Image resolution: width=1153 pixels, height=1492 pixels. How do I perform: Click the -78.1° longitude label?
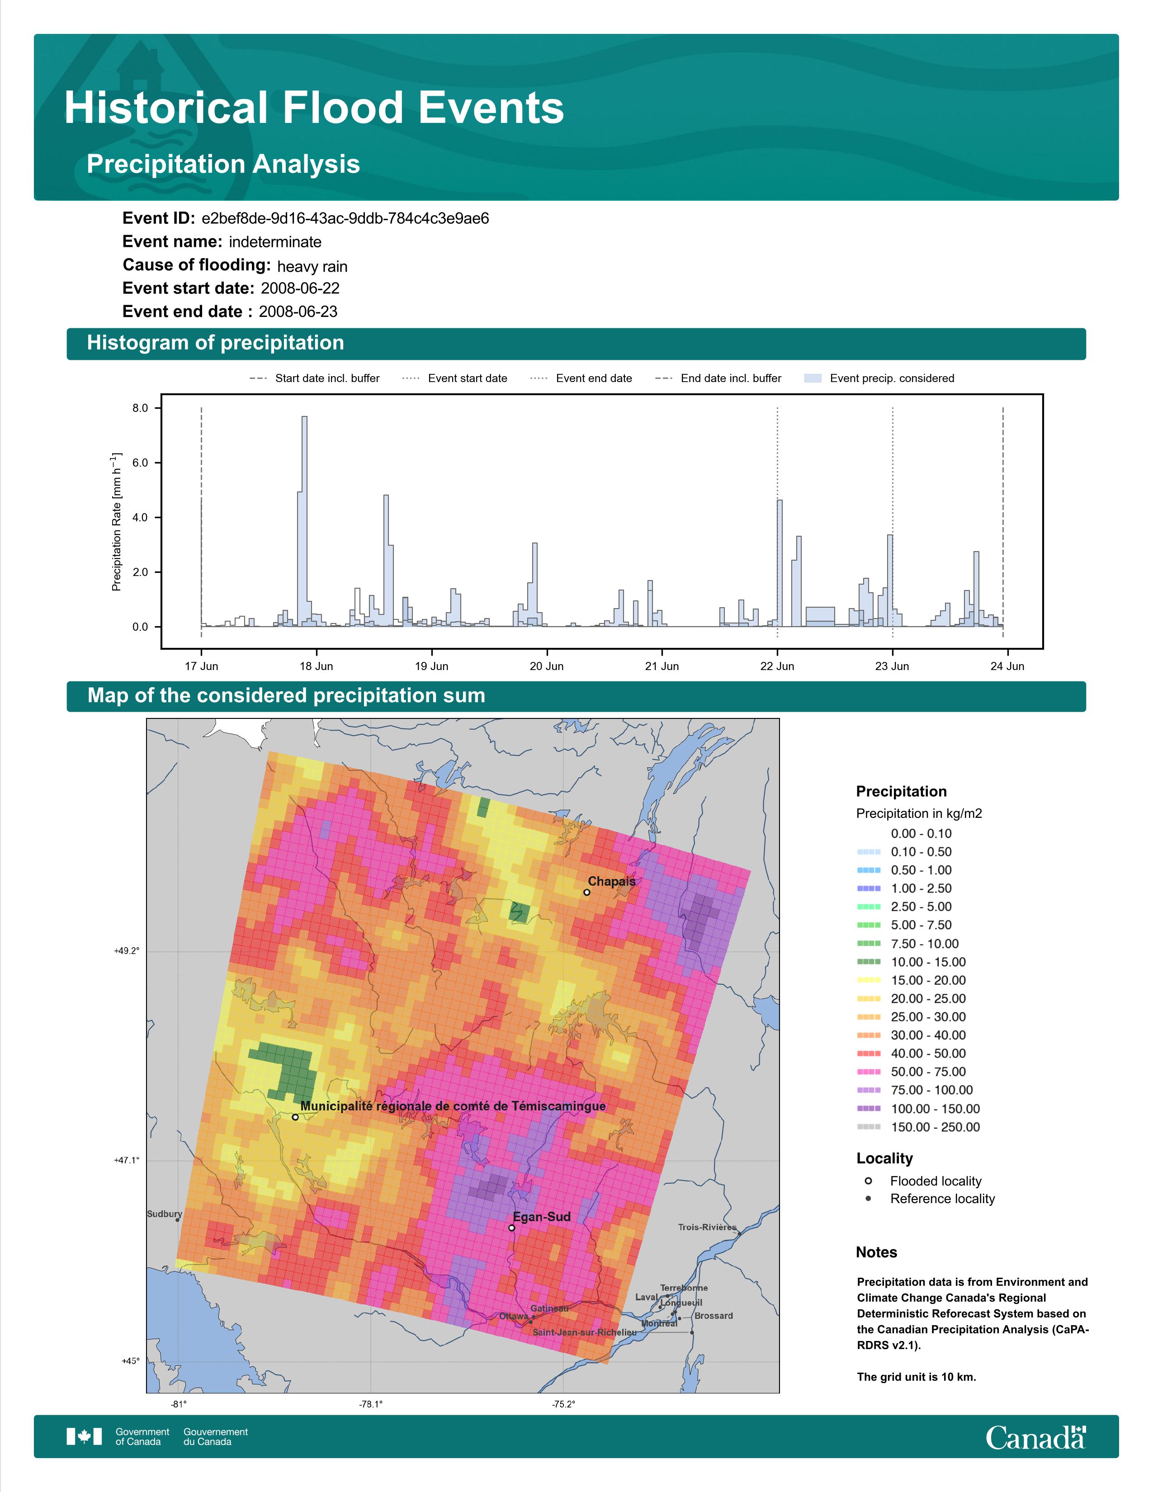click(371, 1405)
